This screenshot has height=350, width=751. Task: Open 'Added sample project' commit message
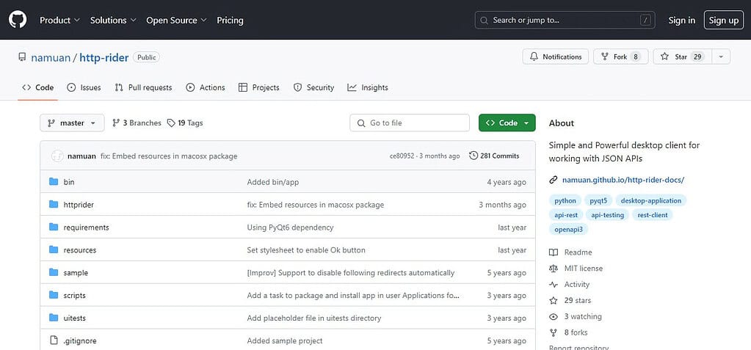point(285,341)
